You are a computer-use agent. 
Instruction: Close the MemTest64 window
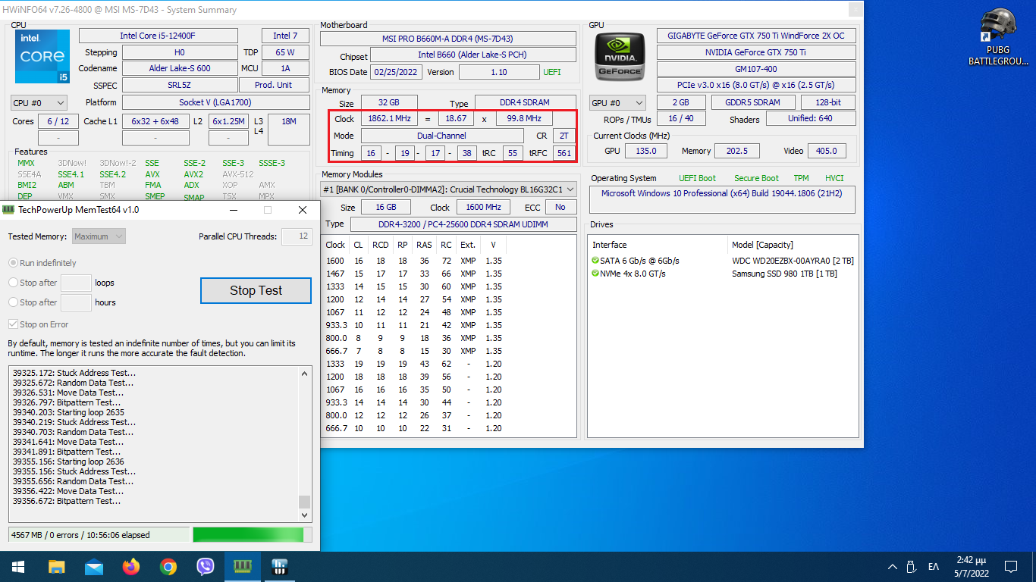(303, 210)
